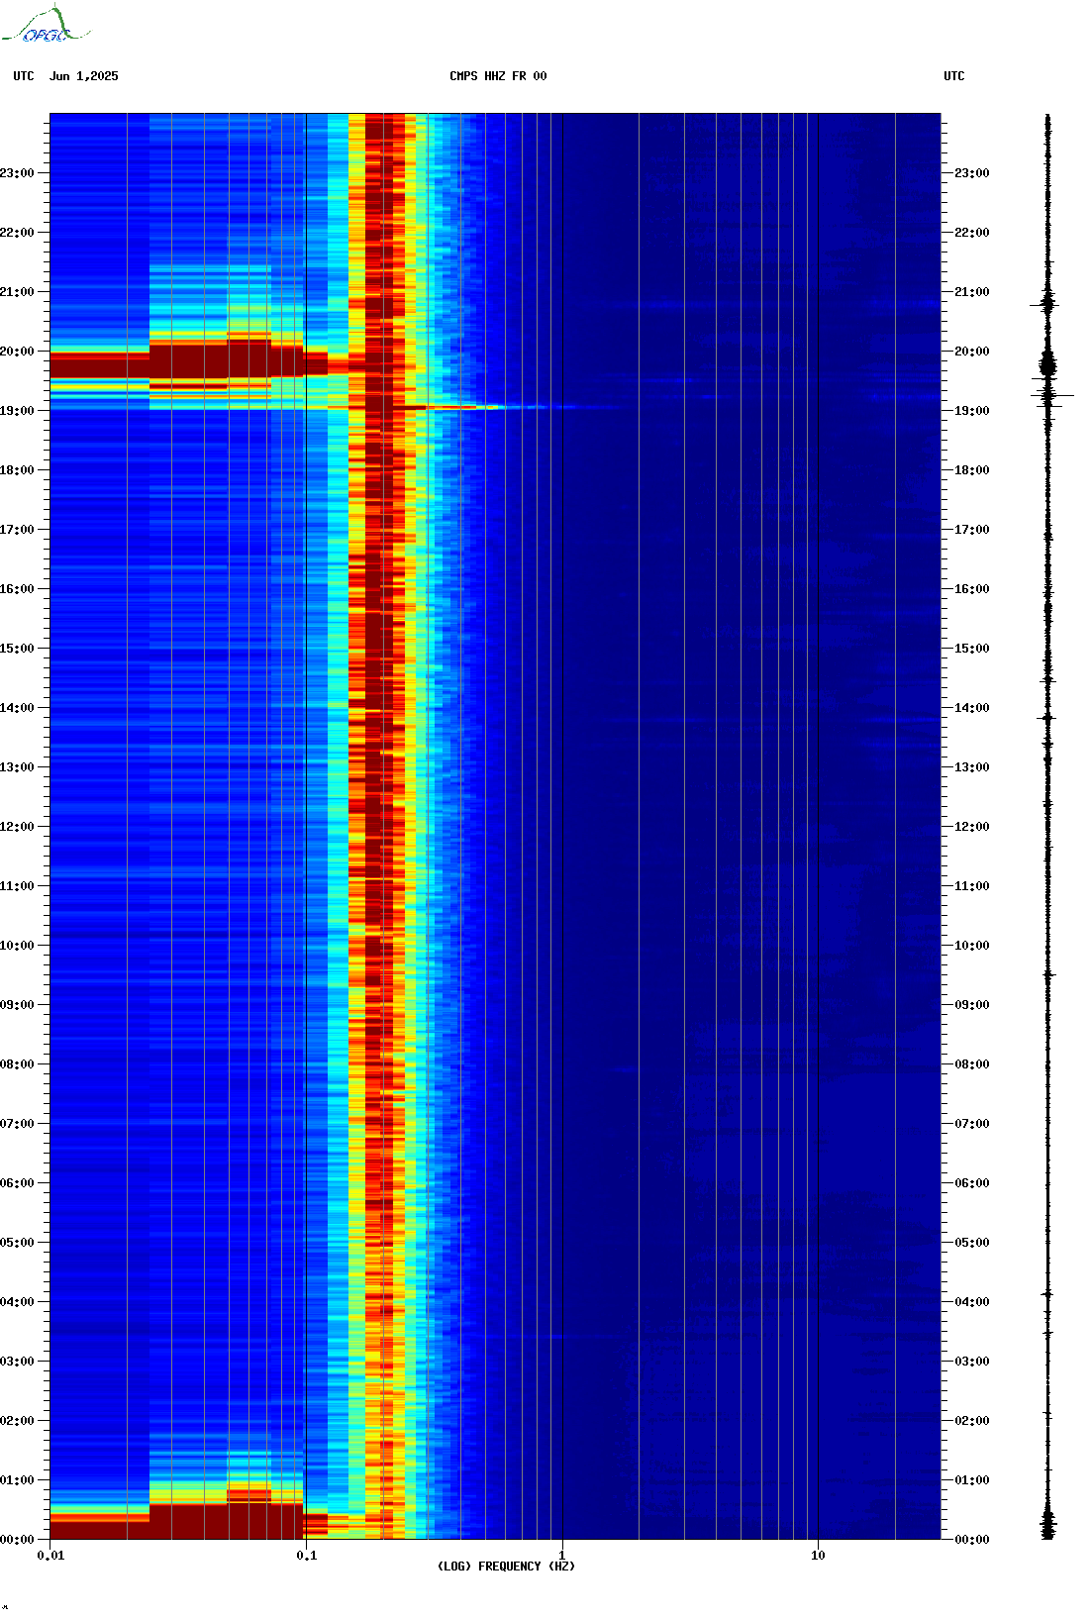Click the left axis 20:00 time label
This screenshot has height=1618, width=1091.
[x=17, y=352]
